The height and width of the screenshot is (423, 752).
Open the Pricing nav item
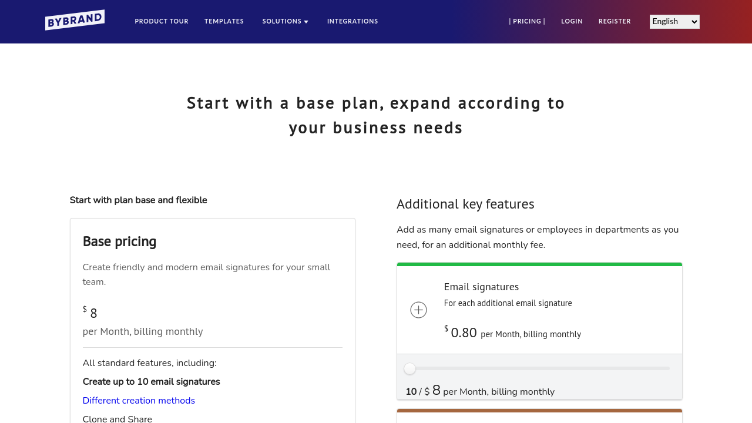pos(527,22)
